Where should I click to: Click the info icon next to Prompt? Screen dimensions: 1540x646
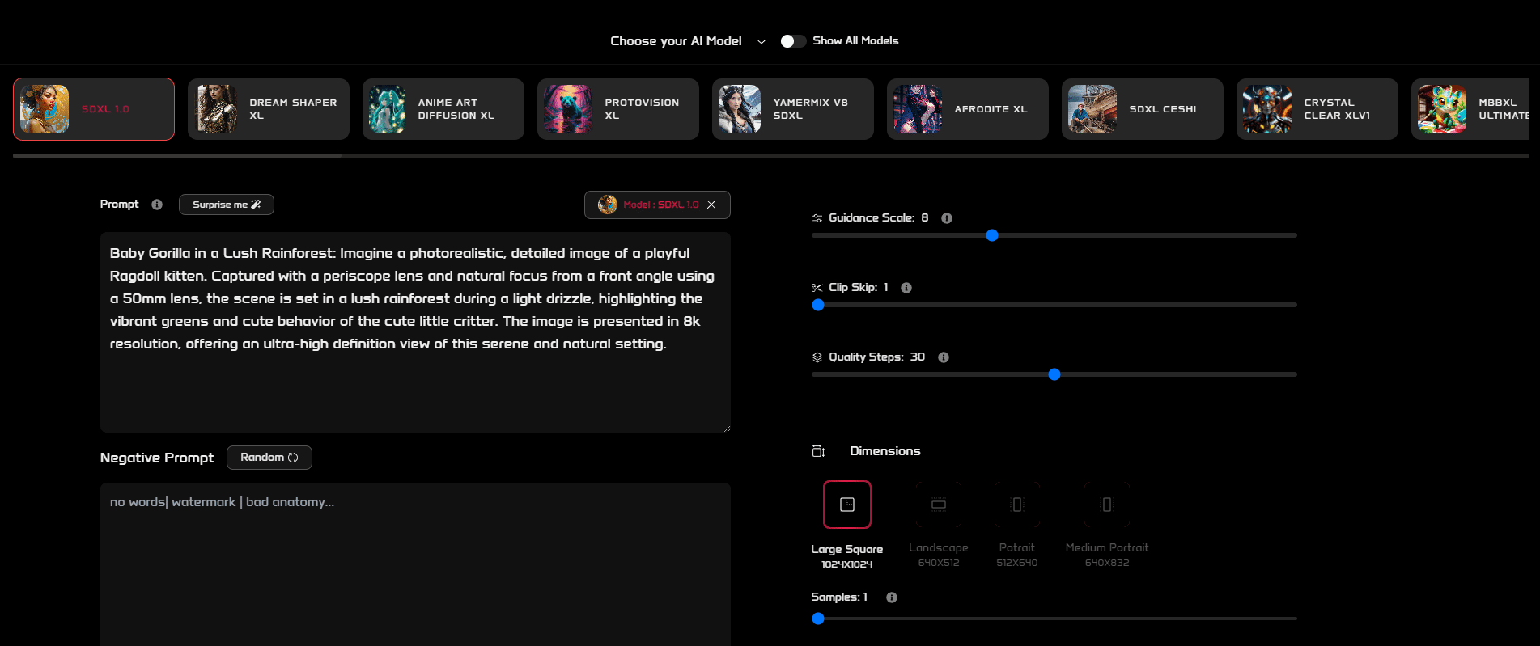click(157, 205)
